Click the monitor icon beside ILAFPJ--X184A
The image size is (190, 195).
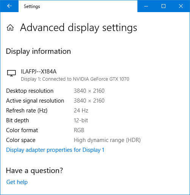coord(11,73)
